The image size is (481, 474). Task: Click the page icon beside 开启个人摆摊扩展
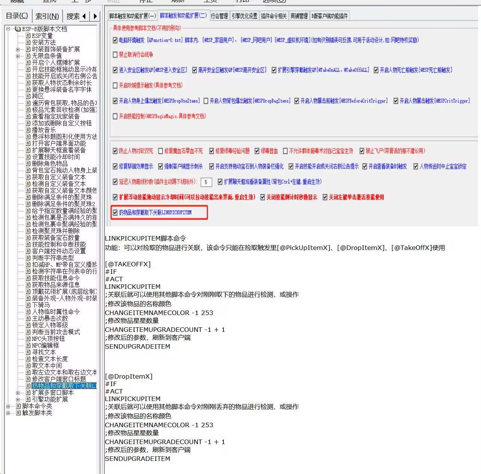(x=28, y=62)
